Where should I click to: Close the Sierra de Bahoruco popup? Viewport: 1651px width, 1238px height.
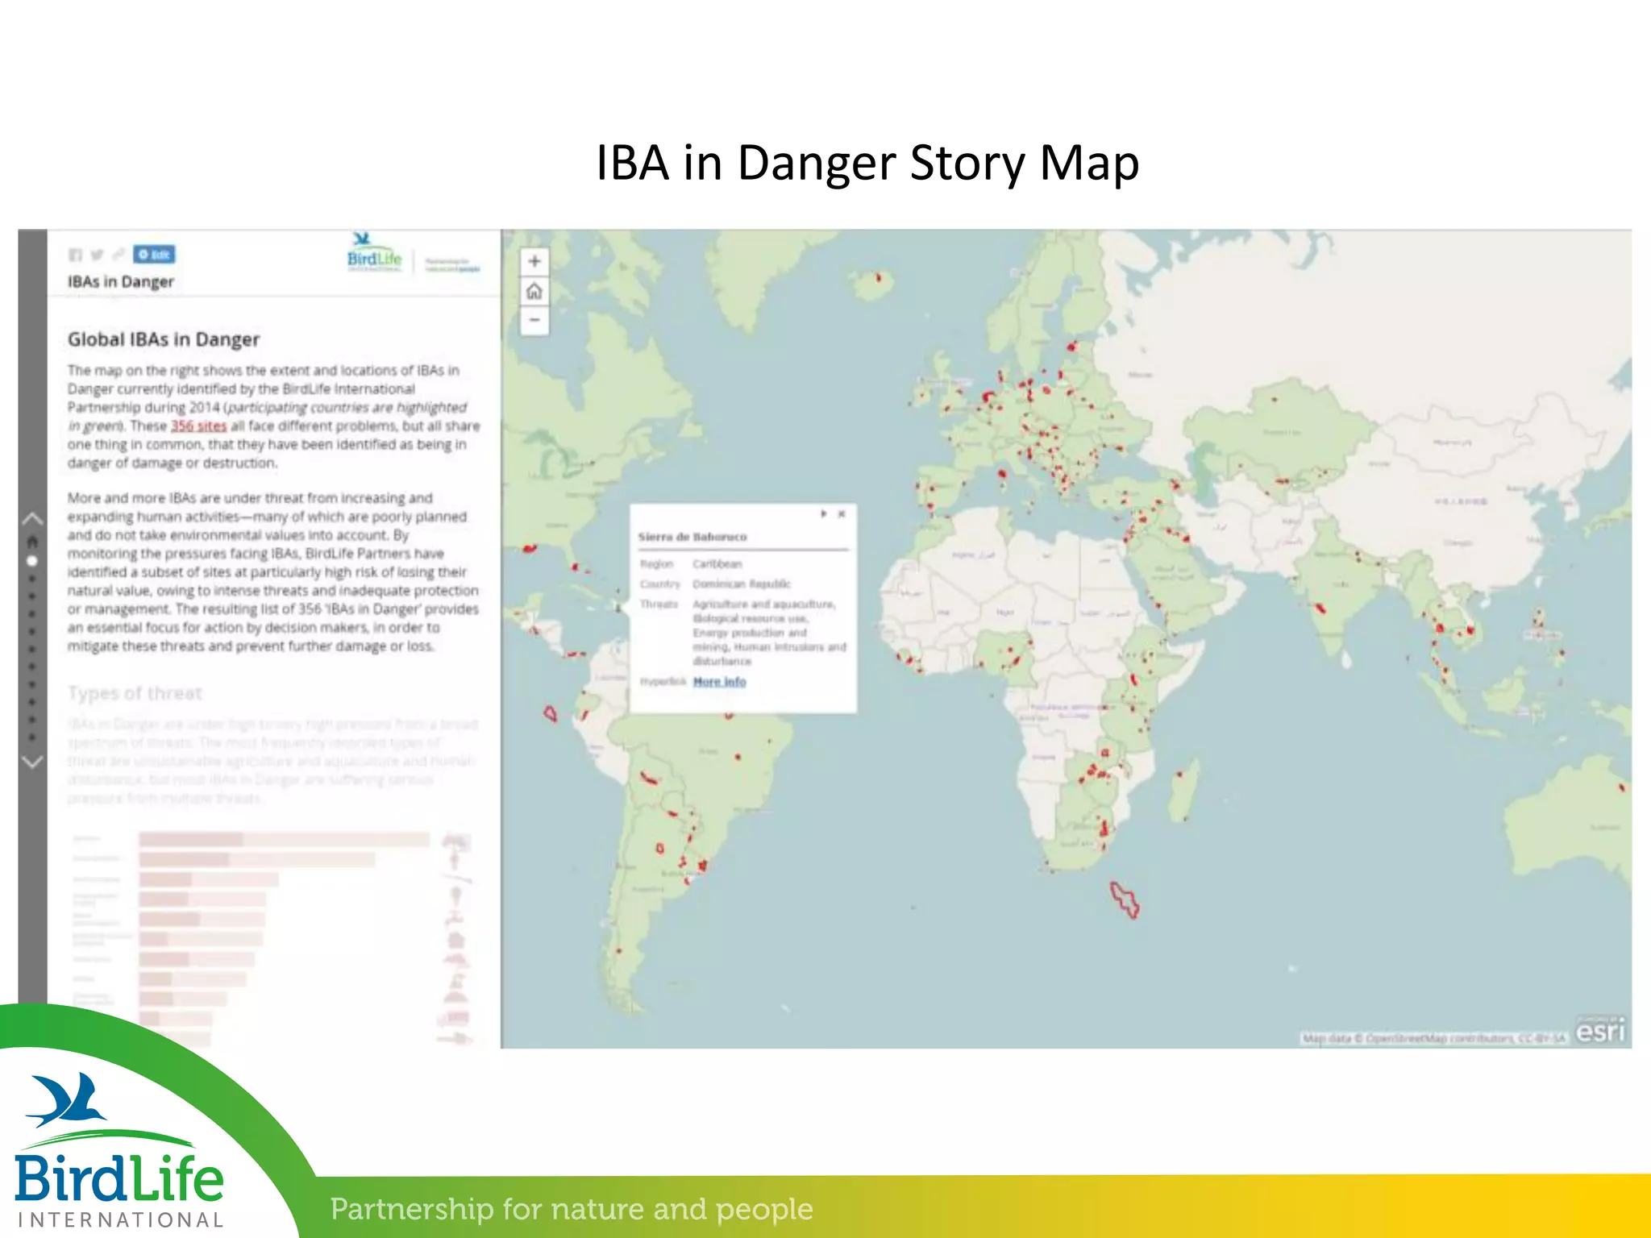842,513
